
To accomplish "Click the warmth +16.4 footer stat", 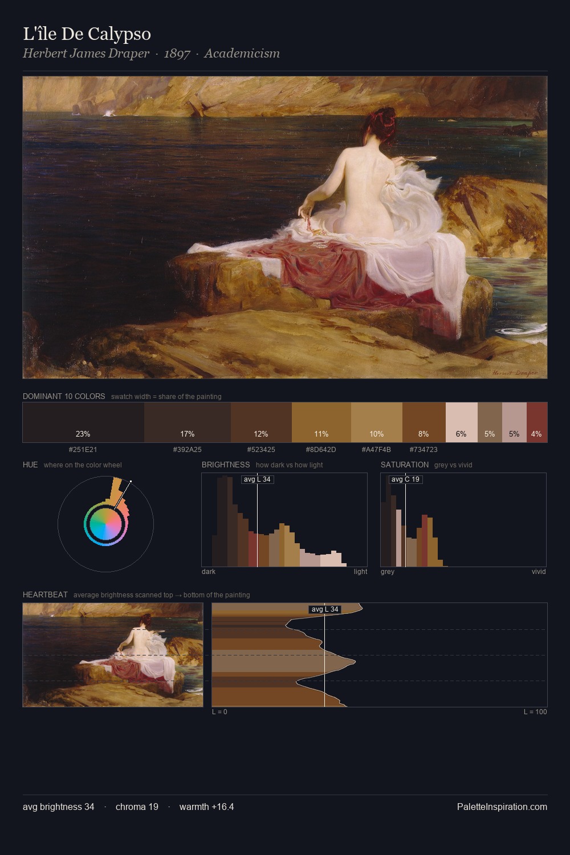I will point(206,807).
